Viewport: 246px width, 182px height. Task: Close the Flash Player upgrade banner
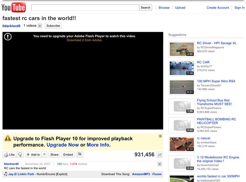(160, 136)
